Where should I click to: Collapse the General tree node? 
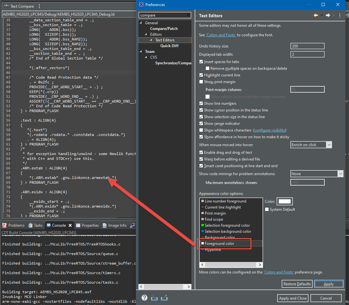click(x=142, y=23)
